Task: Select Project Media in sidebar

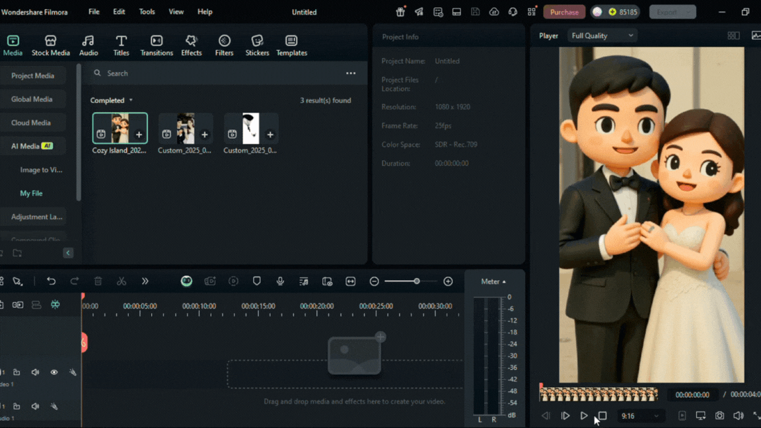Action: 32,76
